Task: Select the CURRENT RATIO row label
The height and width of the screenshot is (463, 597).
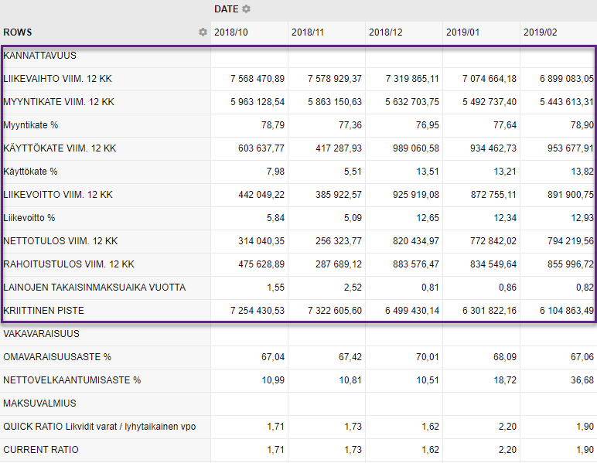Action: (x=41, y=450)
